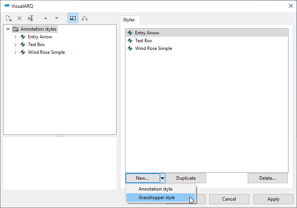Screen dimensions: 297x208
Task: Select Entry Arrow in the left tree
Action: pos(40,37)
